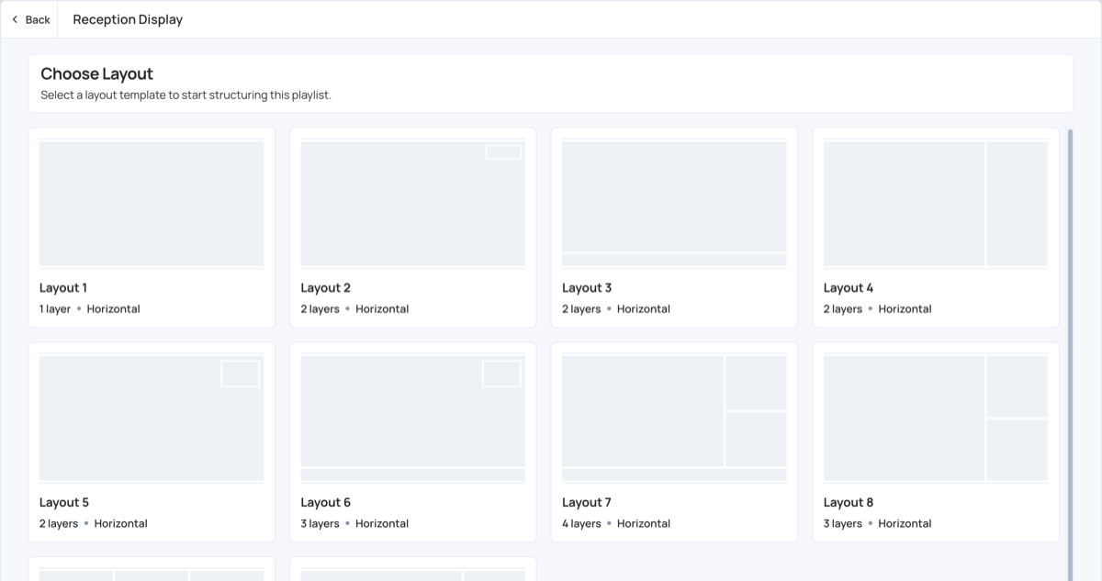Viewport: 1102px width, 581px height.
Task: Click the Layout 3 title text
Action: tap(587, 287)
